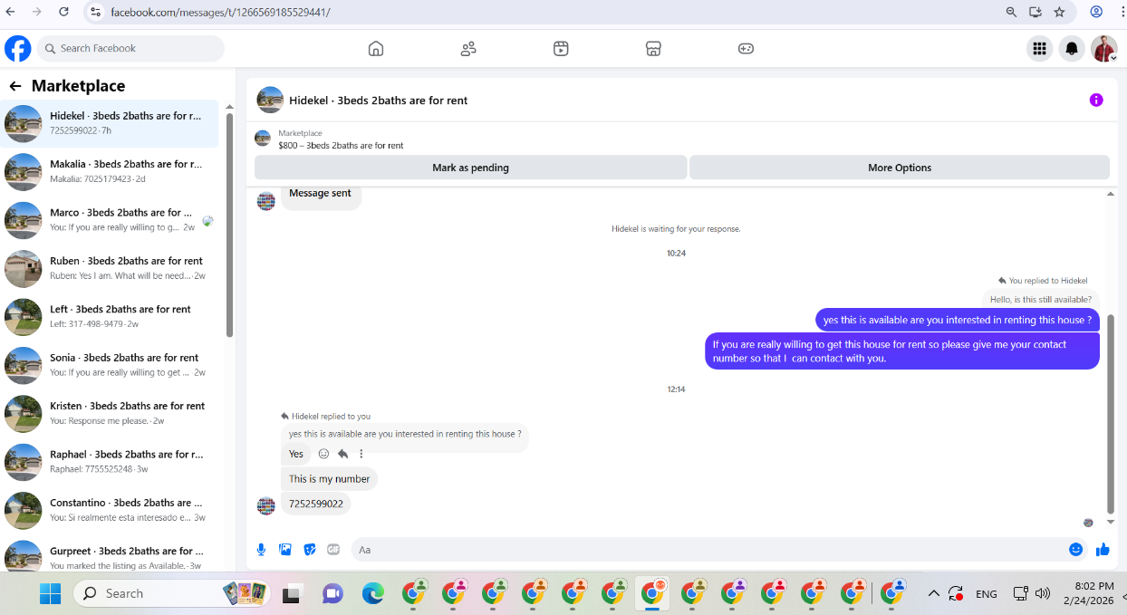This screenshot has width=1127, height=615.
Task: Reload the page in the browser
Action: [63, 12]
